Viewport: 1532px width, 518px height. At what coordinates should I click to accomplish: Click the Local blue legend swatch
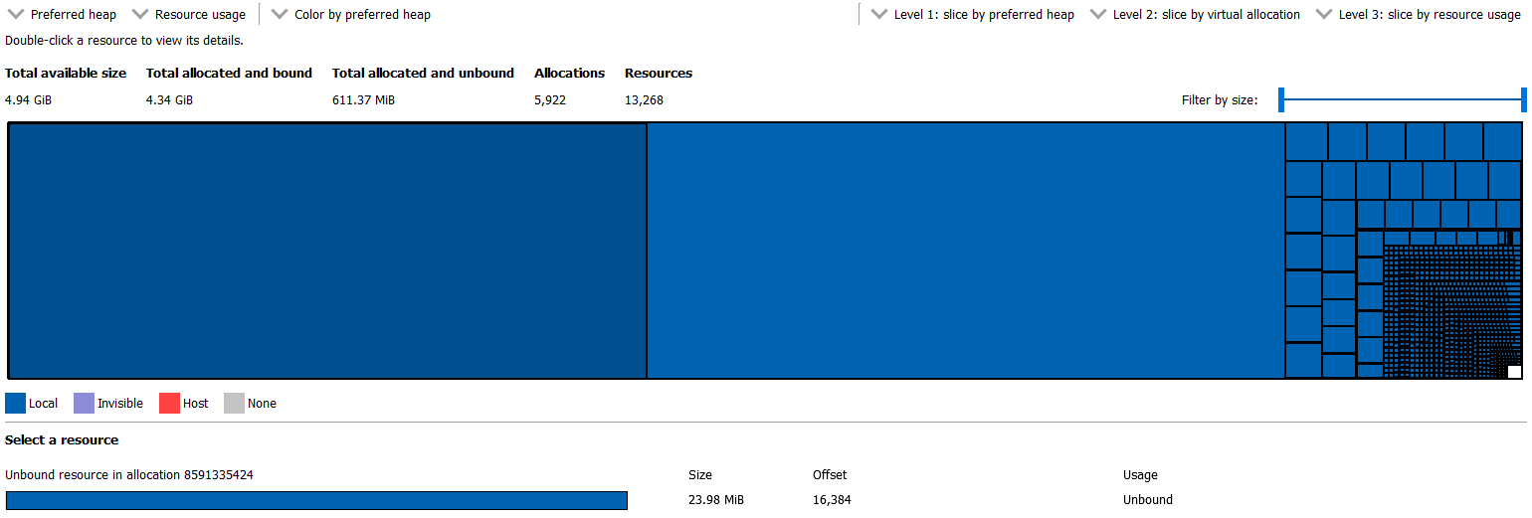pos(15,403)
